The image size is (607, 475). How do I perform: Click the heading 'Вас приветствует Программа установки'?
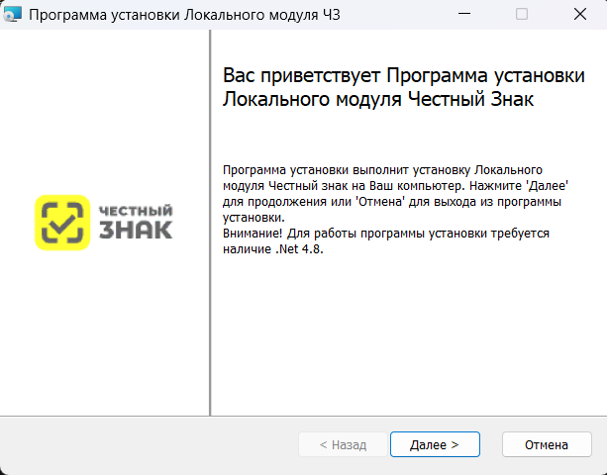[403, 75]
